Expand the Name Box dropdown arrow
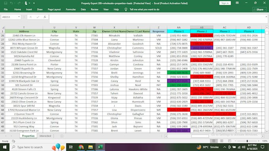The width and height of the screenshot is (269, 151). click(19, 17)
